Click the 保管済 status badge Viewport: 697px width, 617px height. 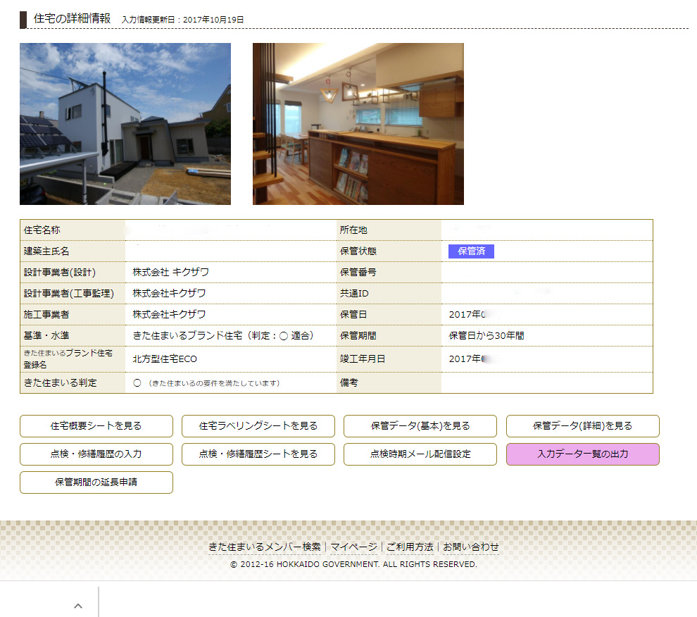coord(471,251)
